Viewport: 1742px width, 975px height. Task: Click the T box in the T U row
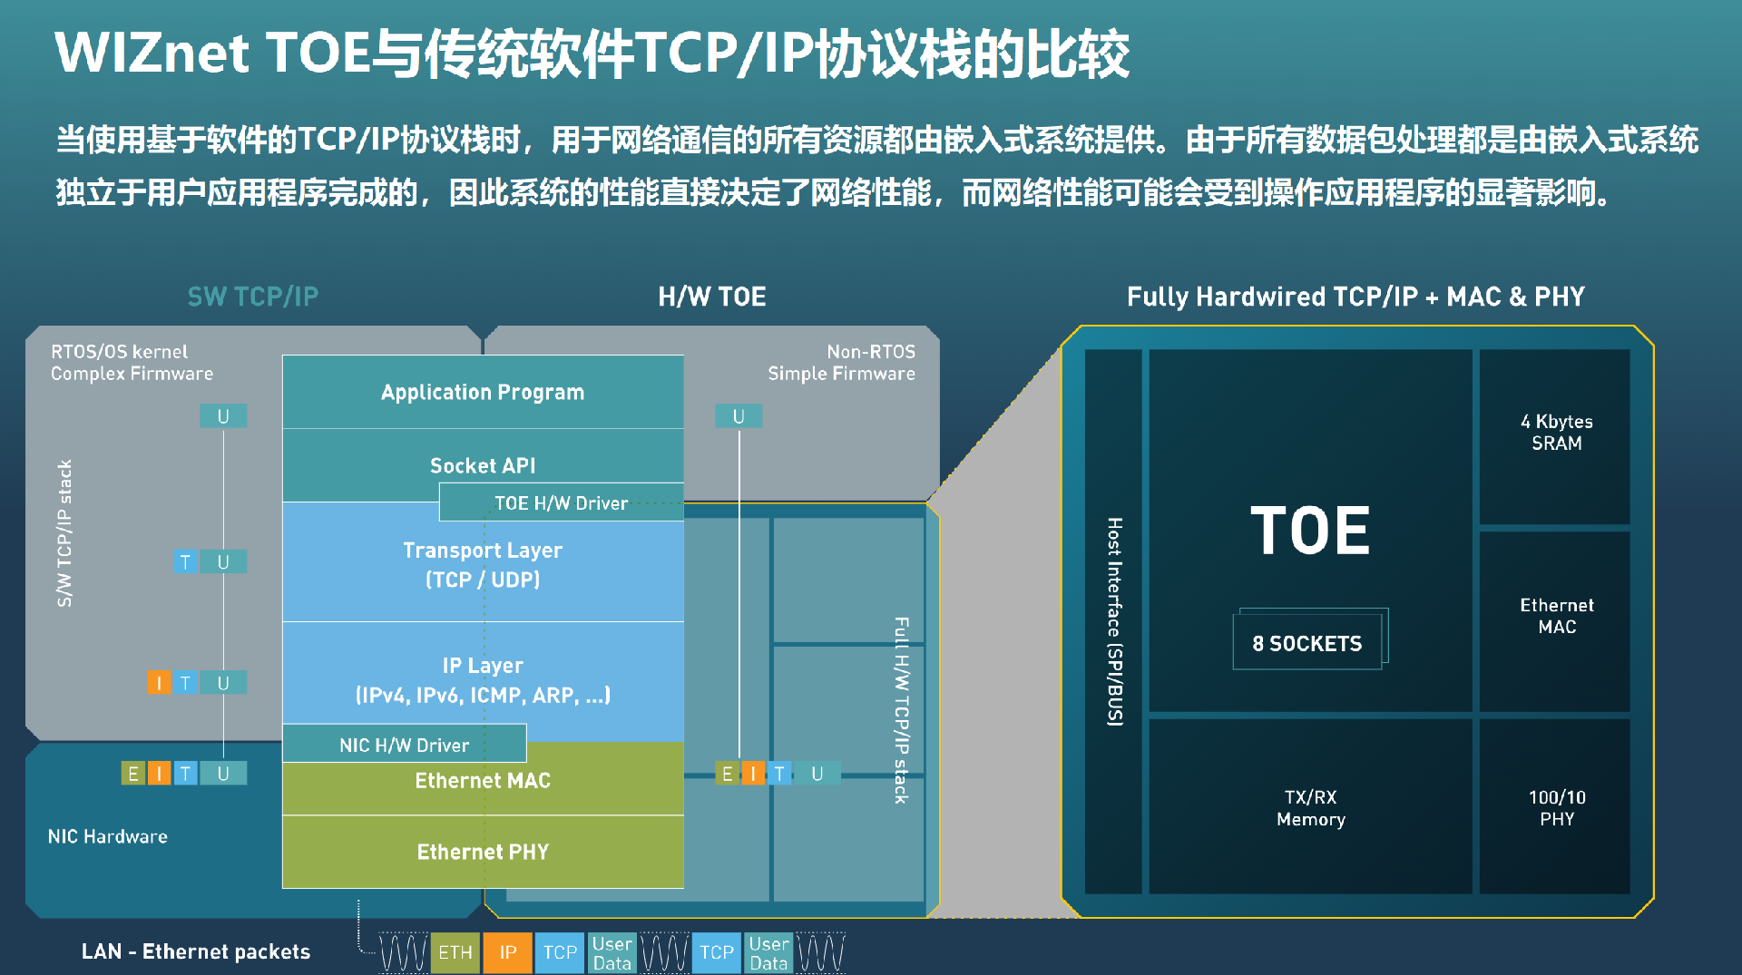185,561
